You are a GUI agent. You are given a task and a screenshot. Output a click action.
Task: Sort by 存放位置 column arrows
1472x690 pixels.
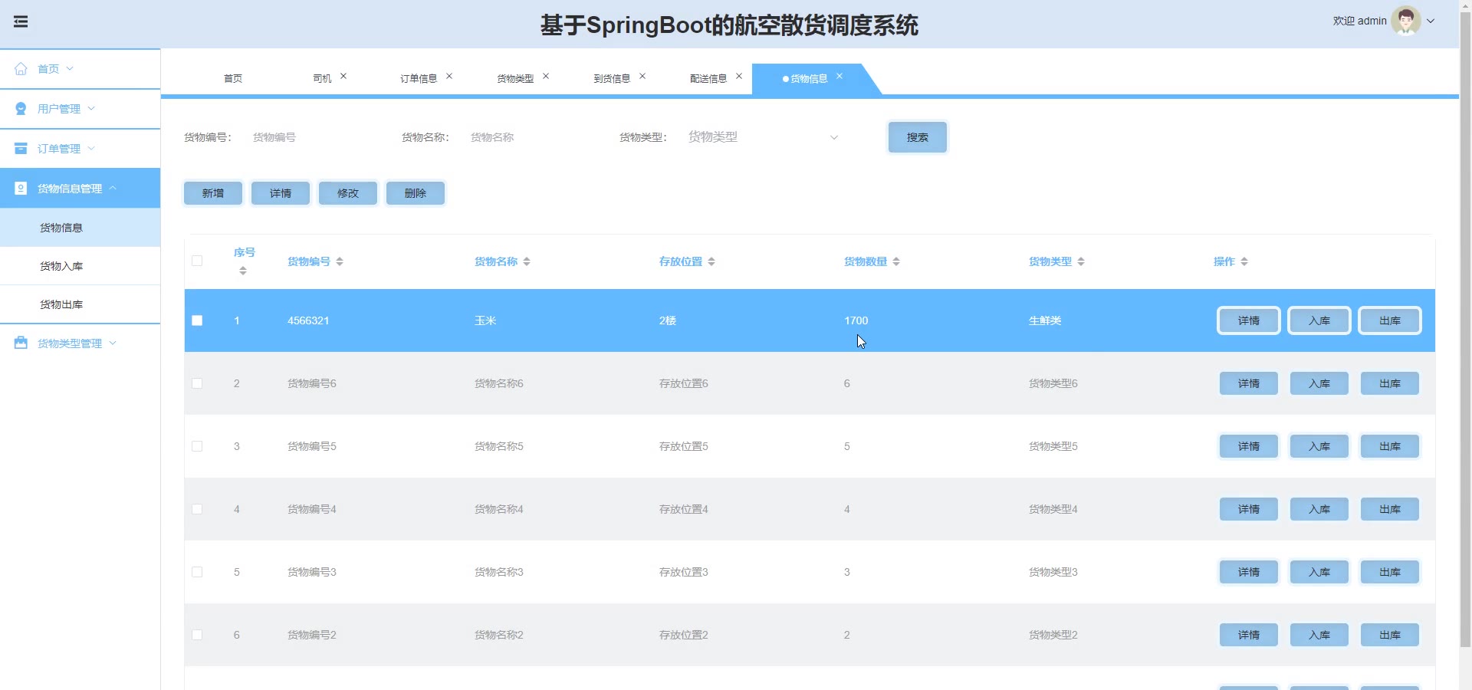(x=711, y=261)
